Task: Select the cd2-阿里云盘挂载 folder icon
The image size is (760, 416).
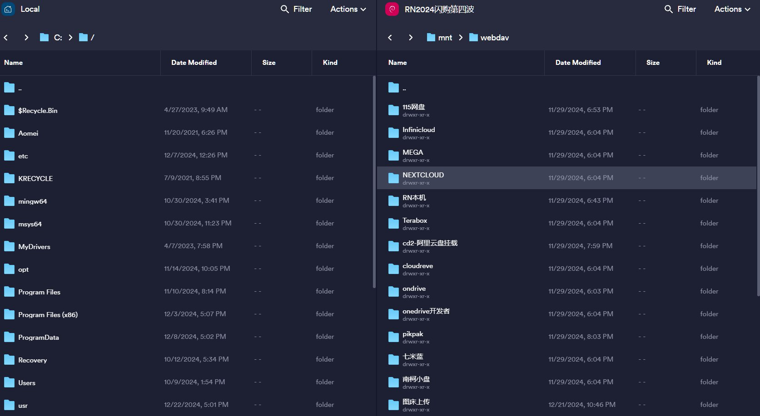Action: [393, 246]
